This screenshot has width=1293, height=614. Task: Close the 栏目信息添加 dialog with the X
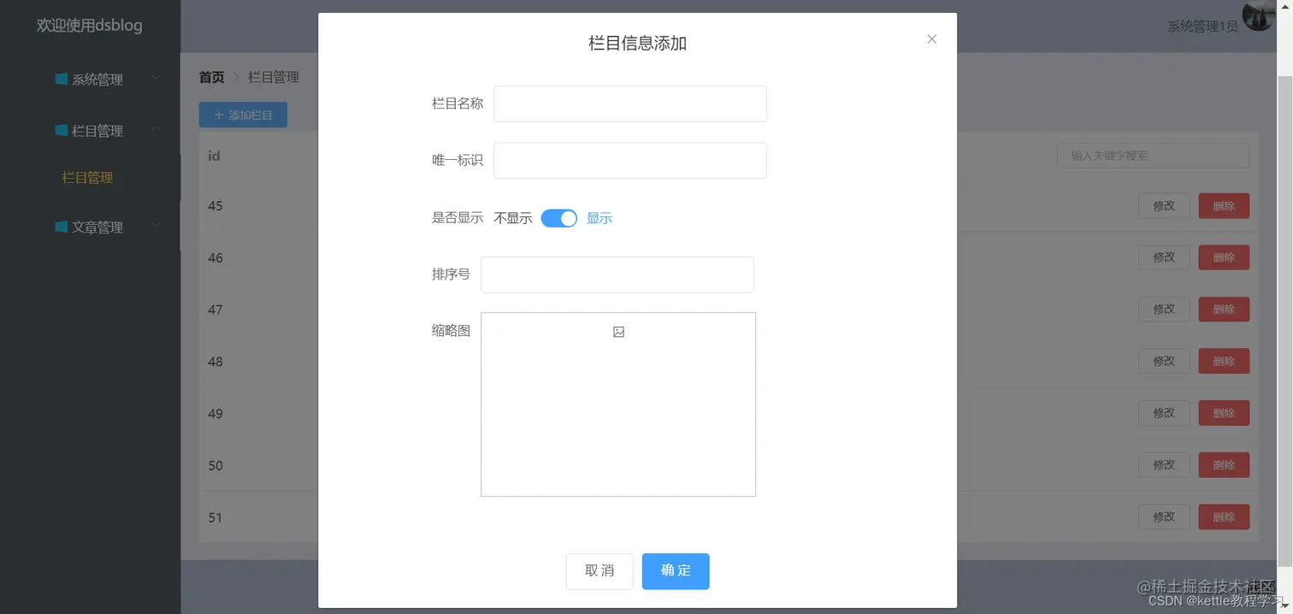pos(931,38)
